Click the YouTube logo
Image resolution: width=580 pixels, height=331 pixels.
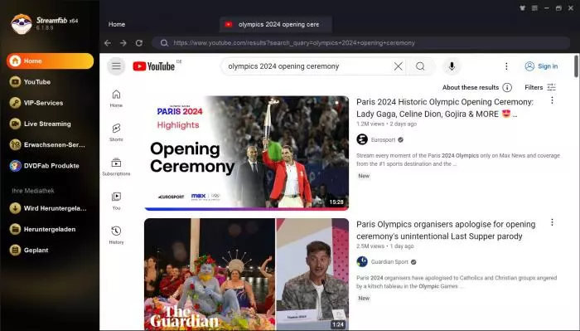[x=154, y=66]
